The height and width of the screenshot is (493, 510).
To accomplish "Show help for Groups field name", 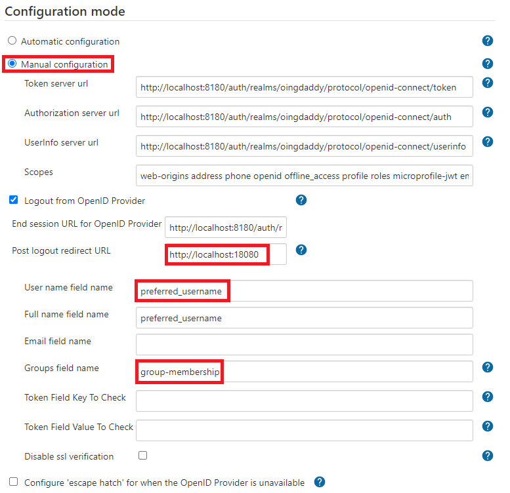I will 487,367.
